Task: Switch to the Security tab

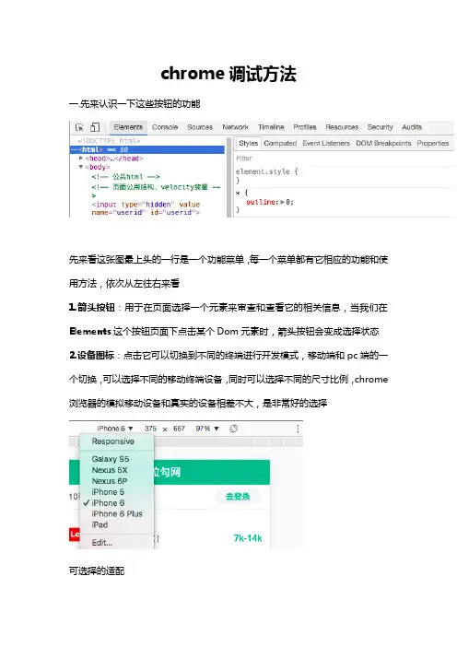Action: coord(380,127)
